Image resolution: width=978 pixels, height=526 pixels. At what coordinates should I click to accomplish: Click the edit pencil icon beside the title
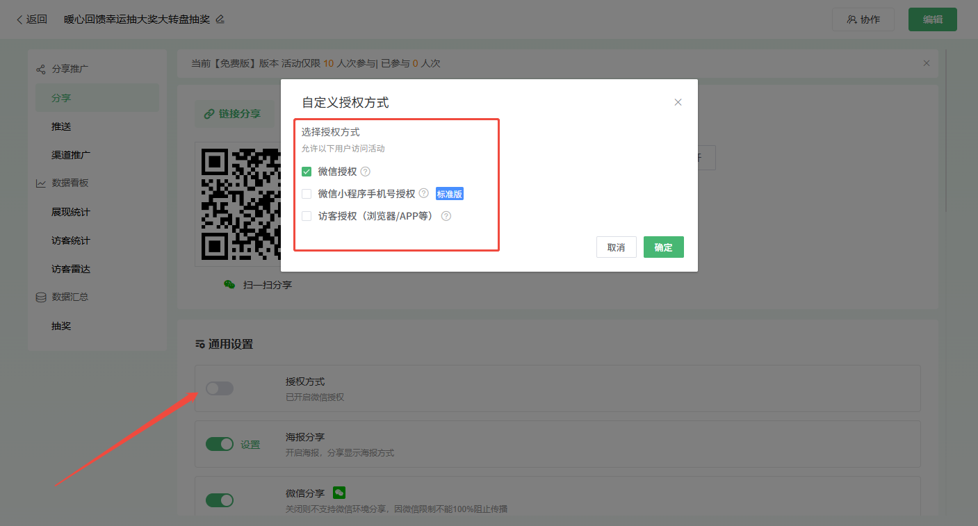point(220,19)
